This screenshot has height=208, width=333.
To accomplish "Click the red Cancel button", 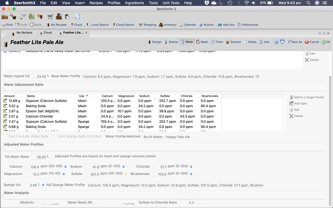I will pyautogui.click(x=312, y=42).
